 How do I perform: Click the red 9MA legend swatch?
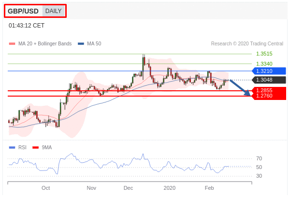click(35, 147)
